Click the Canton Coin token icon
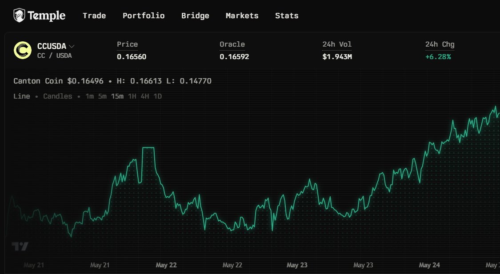The height and width of the screenshot is (274, 500). coord(23,50)
